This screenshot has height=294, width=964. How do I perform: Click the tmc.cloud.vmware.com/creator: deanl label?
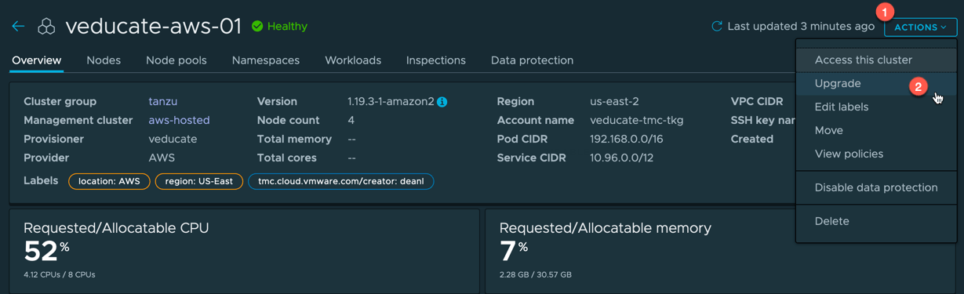(x=341, y=181)
